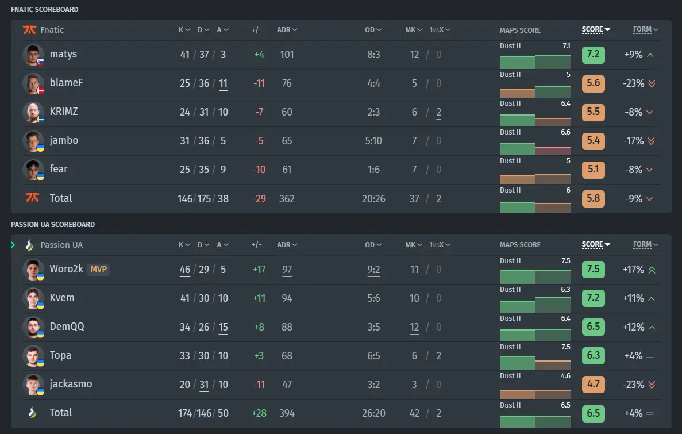Viewport: 682px width, 434px height.
Task: Sort Fnatic scoreboard by FORM
Action: coord(645,29)
